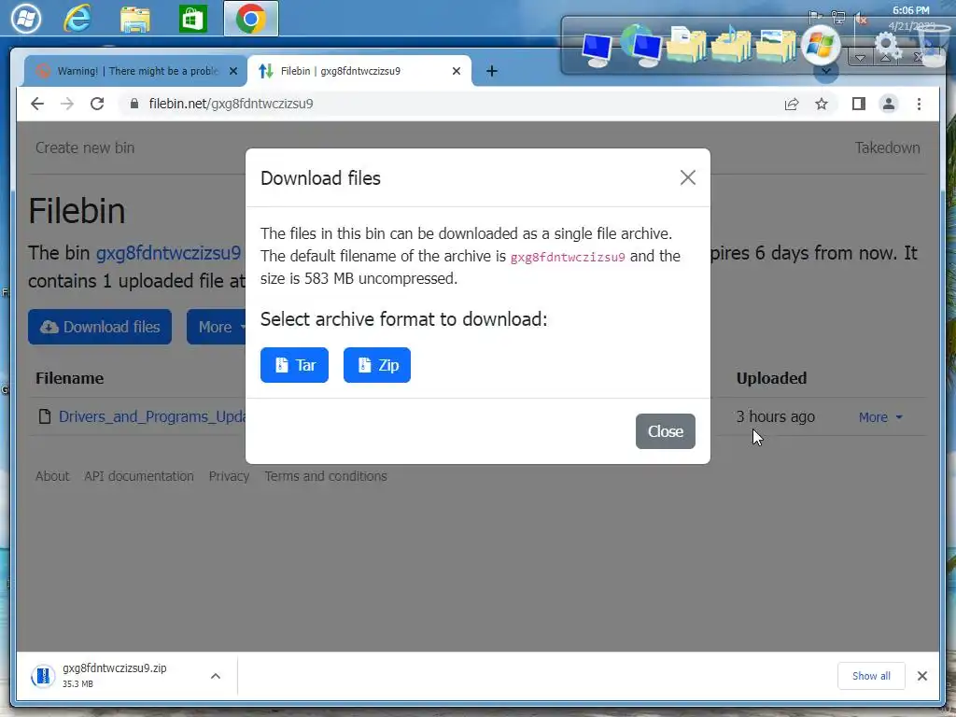Dismiss the dialog with the X icon
Screen dimensions: 956x717
point(688,178)
